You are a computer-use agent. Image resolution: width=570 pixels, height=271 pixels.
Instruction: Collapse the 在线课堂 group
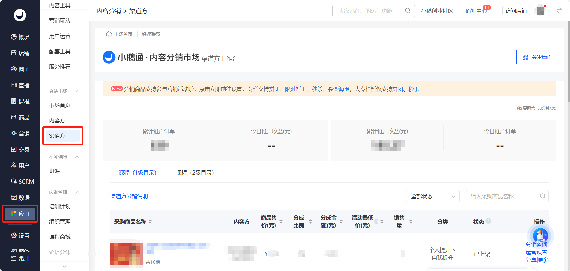click(77, 157)
